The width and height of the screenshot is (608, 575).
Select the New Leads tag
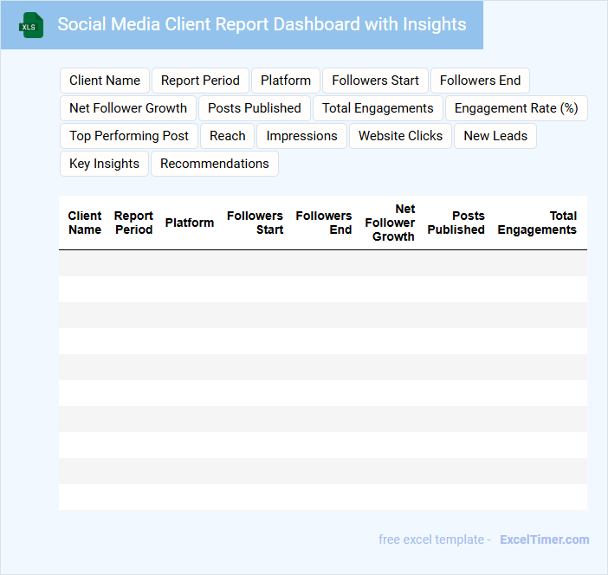[495, 136]
